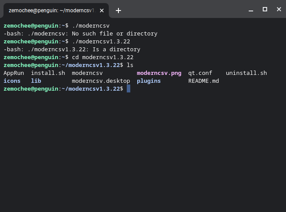Viewport: 286px width, 212px height.
Task: Close the terminal window
Action: pos(279,9)
